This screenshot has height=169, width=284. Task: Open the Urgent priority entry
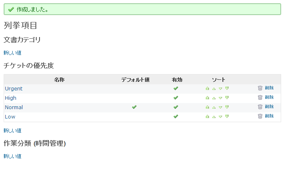[x=13, y=89]
